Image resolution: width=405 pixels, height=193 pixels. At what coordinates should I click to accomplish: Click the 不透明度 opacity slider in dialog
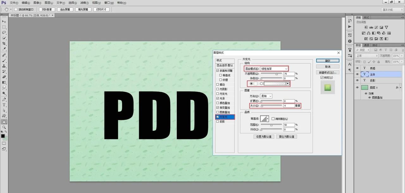[271, 74]
